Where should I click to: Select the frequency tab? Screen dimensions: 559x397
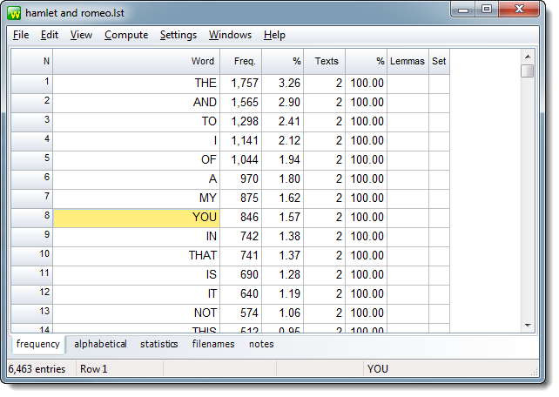point(37,344)
